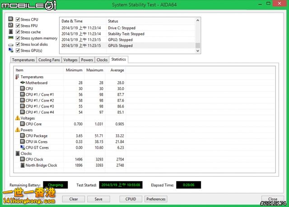Click the Close button at bottom right
289x207 pixels.
click(x=273, y=199)
